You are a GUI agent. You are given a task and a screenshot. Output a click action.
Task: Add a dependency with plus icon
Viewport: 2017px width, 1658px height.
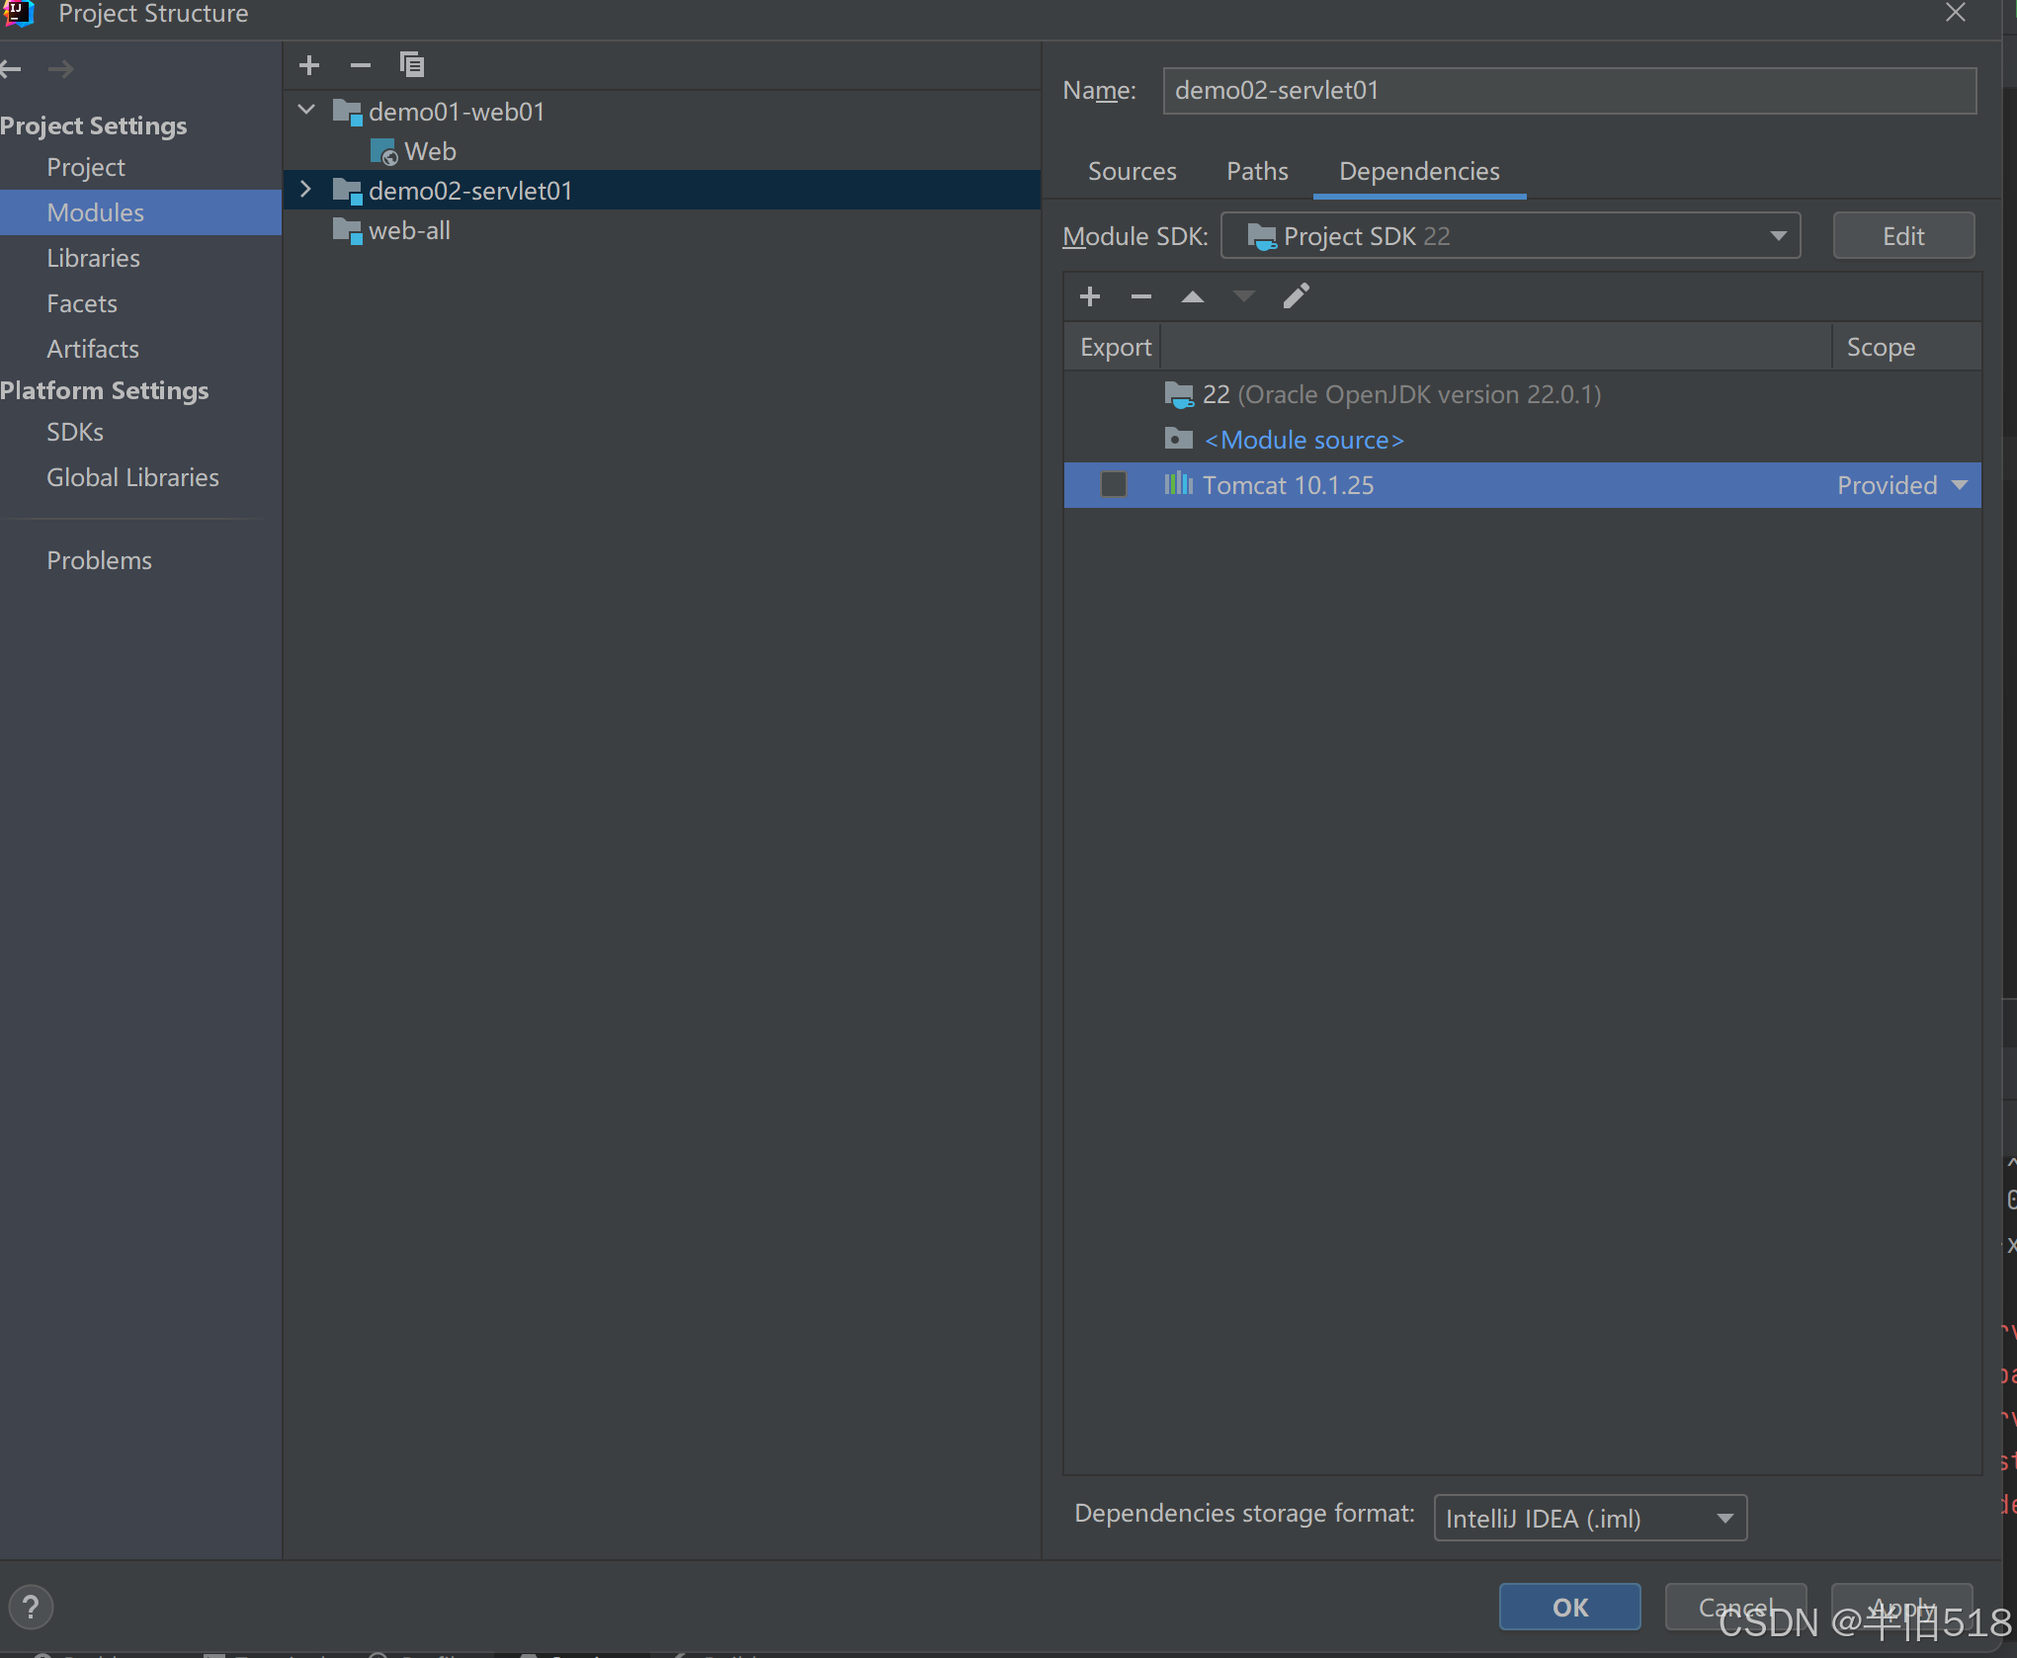point(1090,296)
